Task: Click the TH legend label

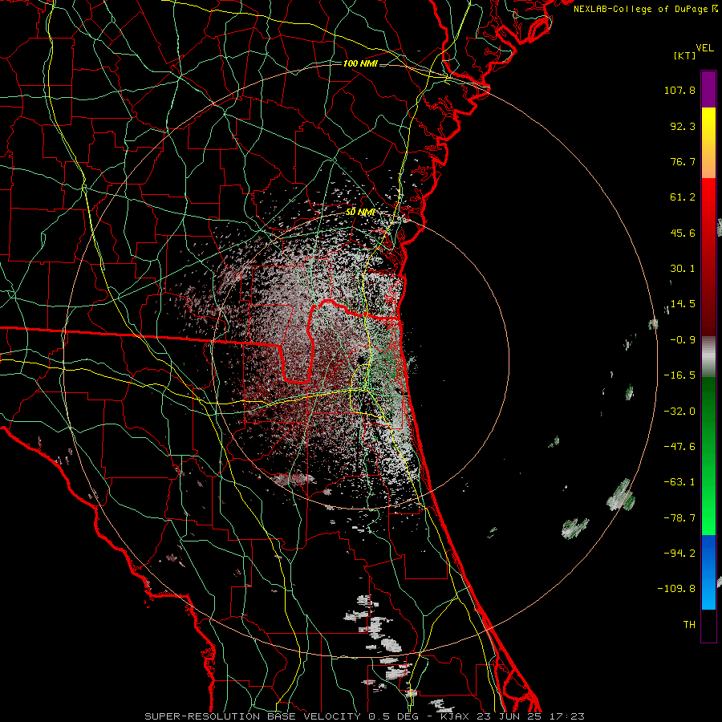Action: 689,625
